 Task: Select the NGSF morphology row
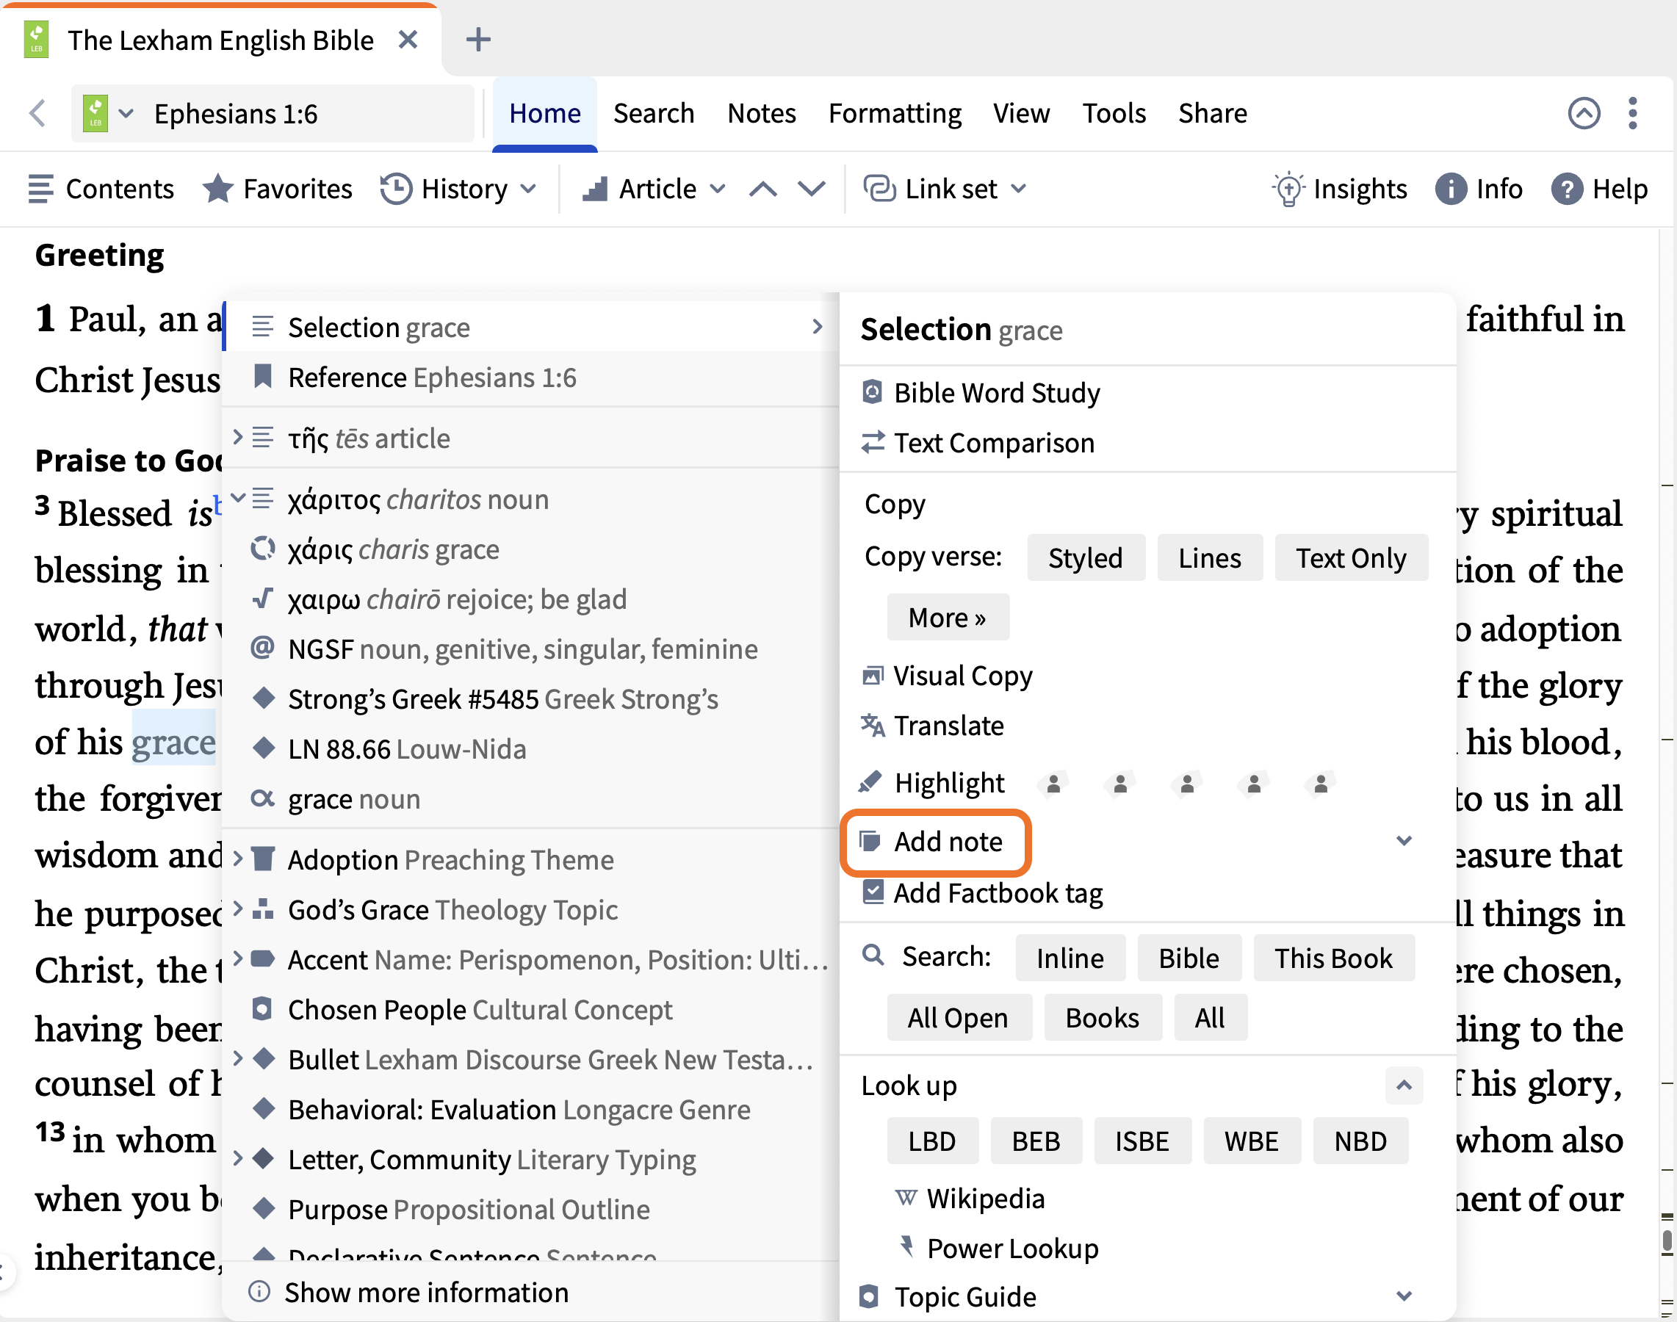tap(530, 649)
